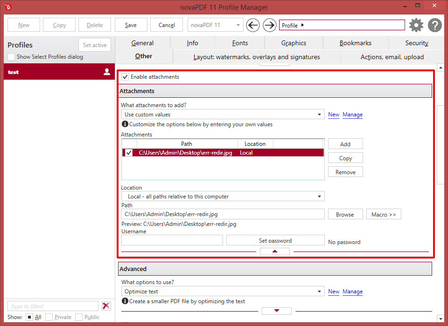Image resolution: width=448 pixels, height=326 pixels.
Task: Clear the profile filter with red X
Action: click(x=106, y=306)
